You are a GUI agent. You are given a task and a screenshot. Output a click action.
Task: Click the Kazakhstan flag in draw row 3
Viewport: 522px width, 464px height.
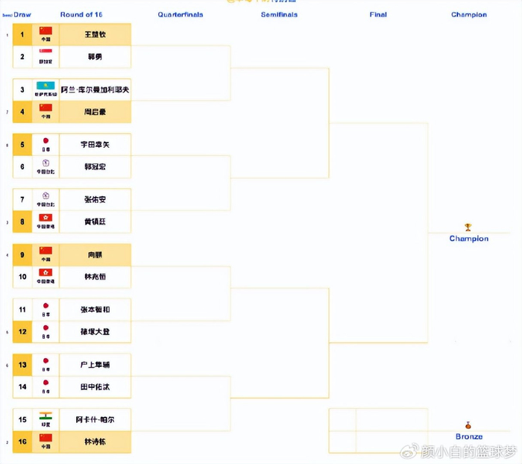click(45, 87)
